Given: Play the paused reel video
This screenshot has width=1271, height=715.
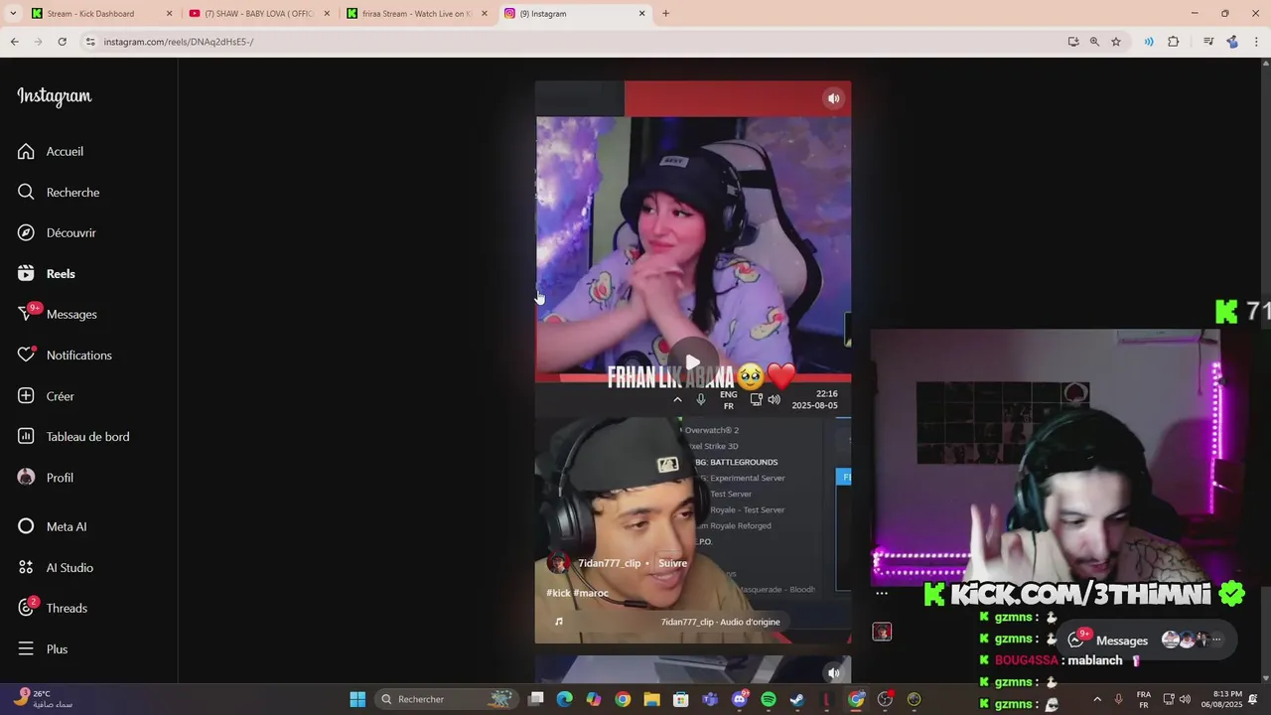Looking at the screenshot, I should click(693, 362).
